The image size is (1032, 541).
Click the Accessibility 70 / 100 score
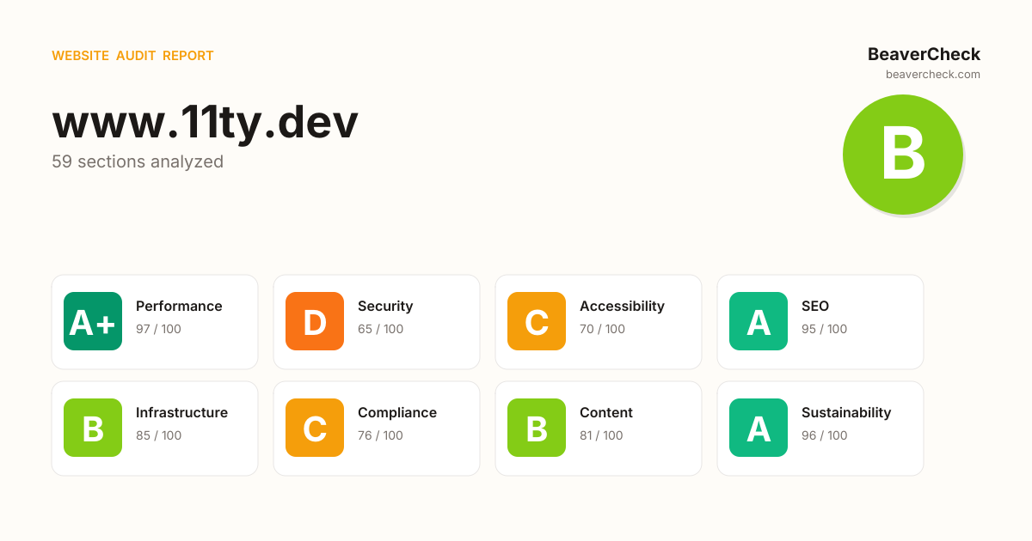(x=602, y=329)
